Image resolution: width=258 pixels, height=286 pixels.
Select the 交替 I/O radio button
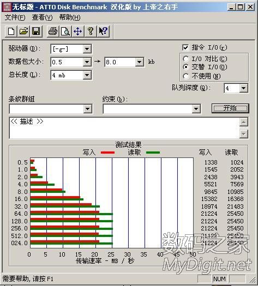[185, 67]
